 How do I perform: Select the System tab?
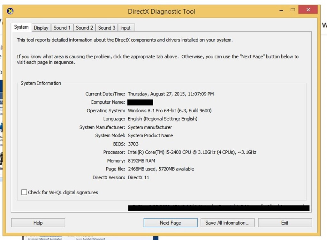[21, 27]
